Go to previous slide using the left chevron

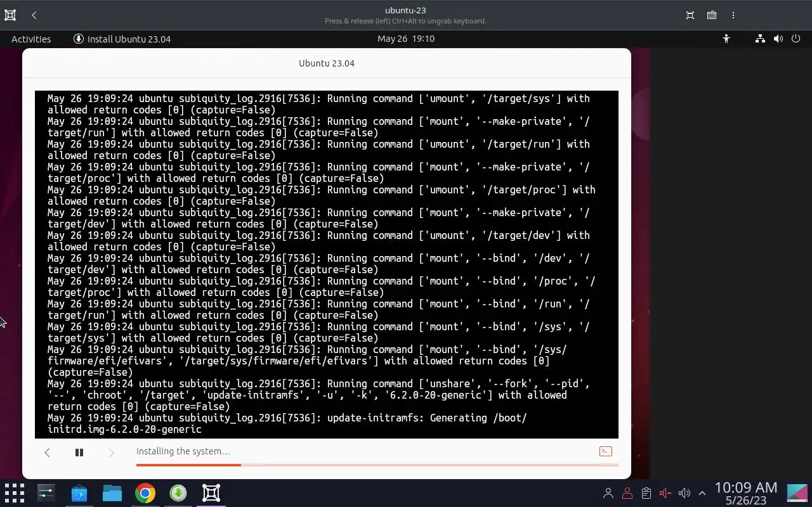coord(47,452)
